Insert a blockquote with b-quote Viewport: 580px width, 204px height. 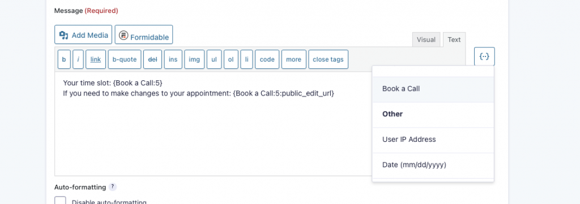click(x=125, y=59)
